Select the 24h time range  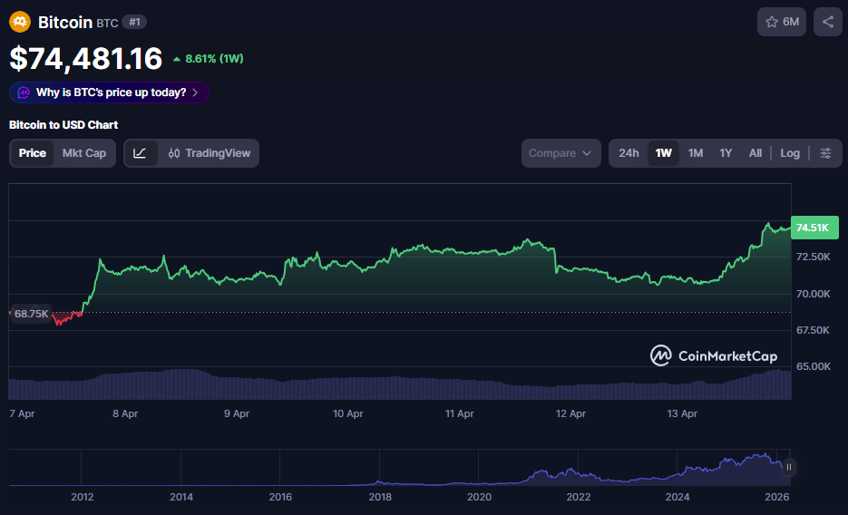click(x=629, y=153)
